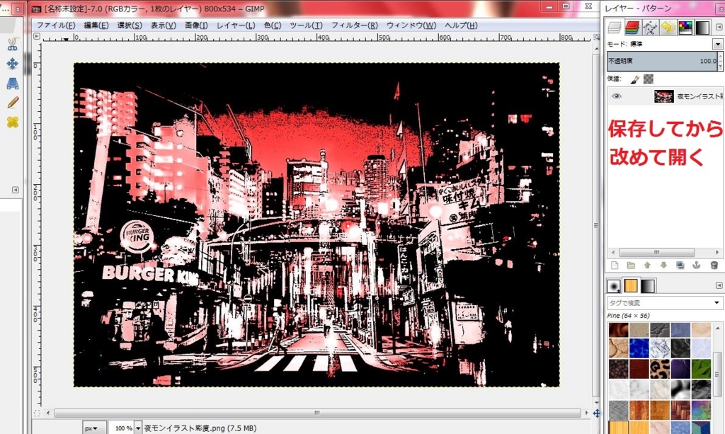This screenshot has height=434, width=725.
Task: Lower the layer with the down arrow
Action: tap(663, 265)
